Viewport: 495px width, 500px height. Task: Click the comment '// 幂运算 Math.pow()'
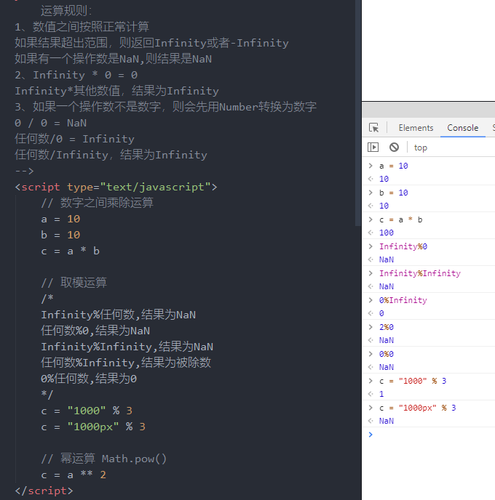click(104, 459)
